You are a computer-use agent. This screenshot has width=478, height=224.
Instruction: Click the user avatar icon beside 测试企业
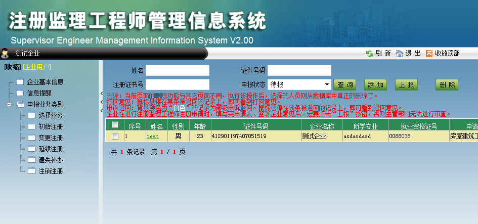[x=6, y=53]
